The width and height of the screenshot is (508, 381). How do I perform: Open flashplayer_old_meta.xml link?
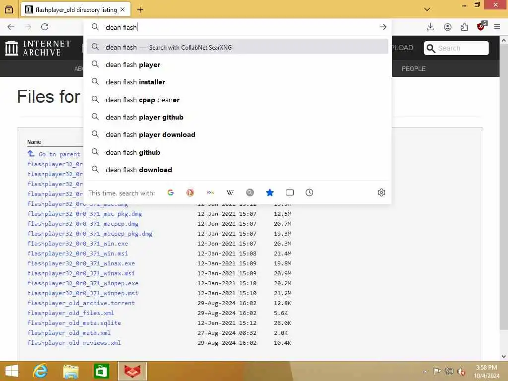(69, 333)
